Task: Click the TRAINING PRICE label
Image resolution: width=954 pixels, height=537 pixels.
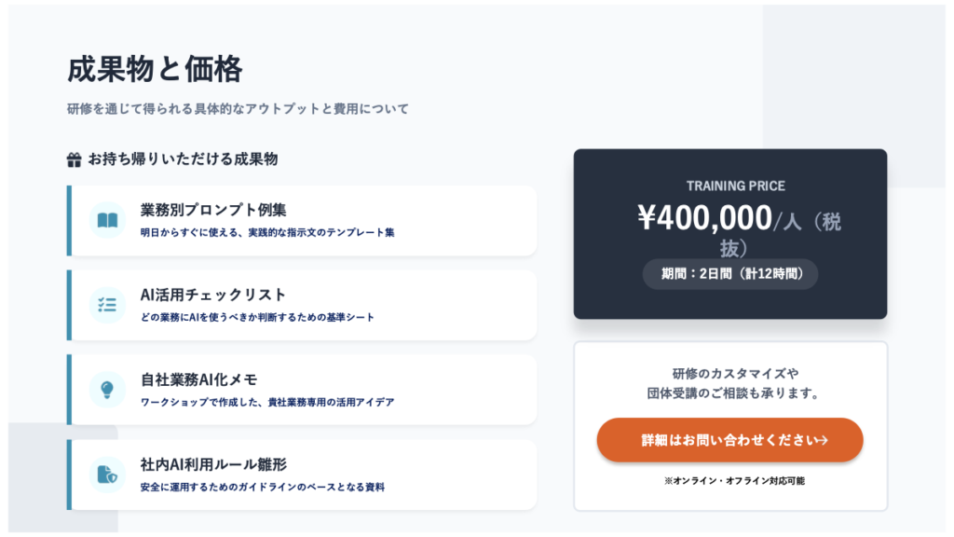Action: coord(735,186)
